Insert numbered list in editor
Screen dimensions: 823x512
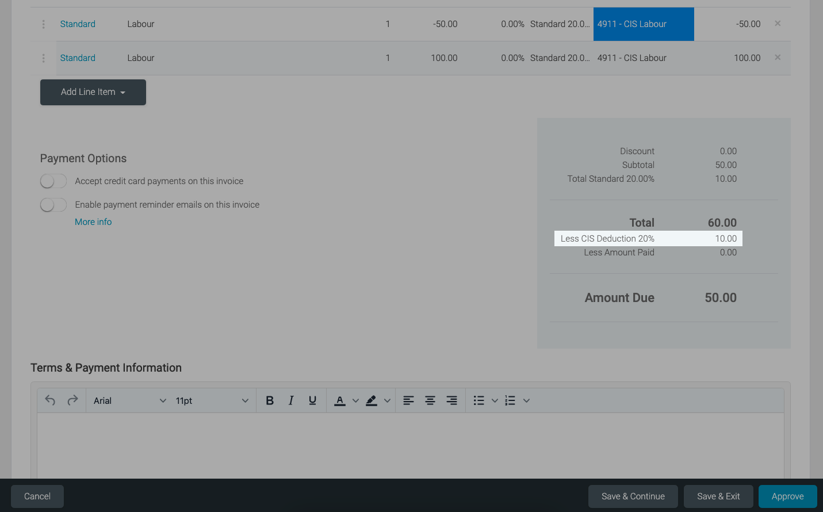click(510, 400)
